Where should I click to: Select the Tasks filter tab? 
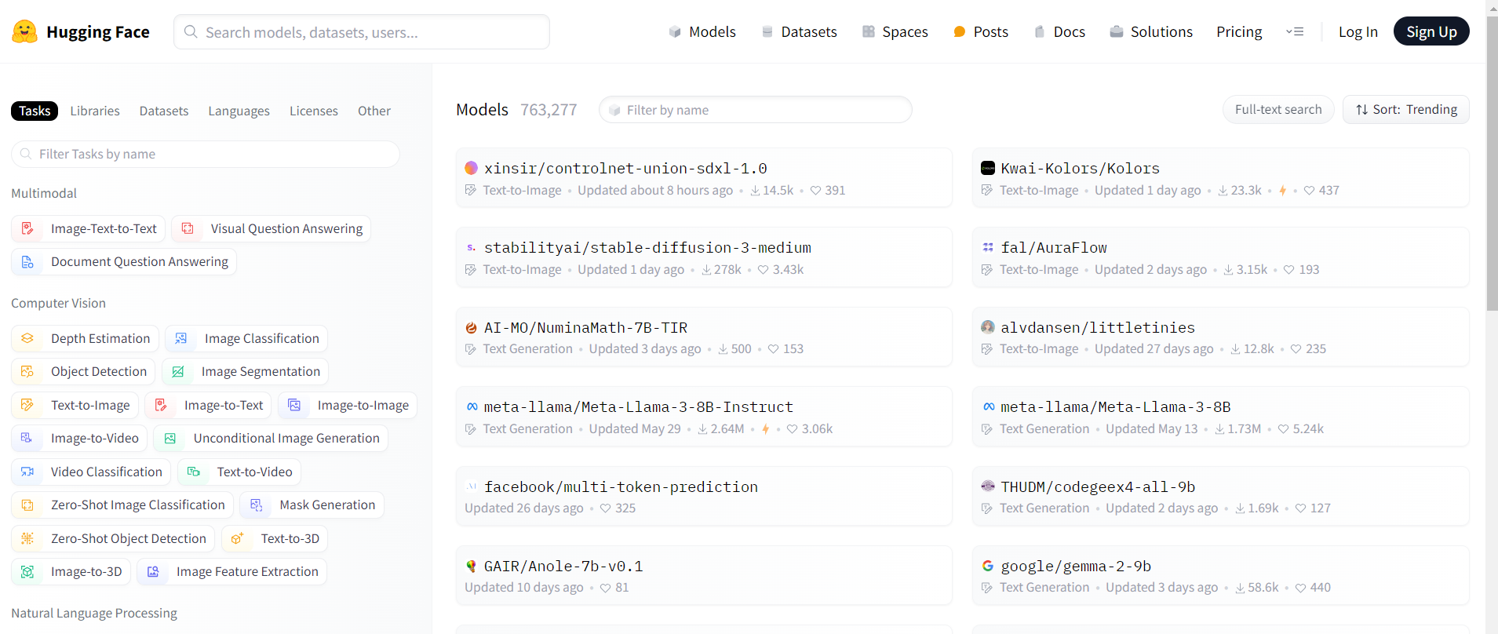[35, 111]
